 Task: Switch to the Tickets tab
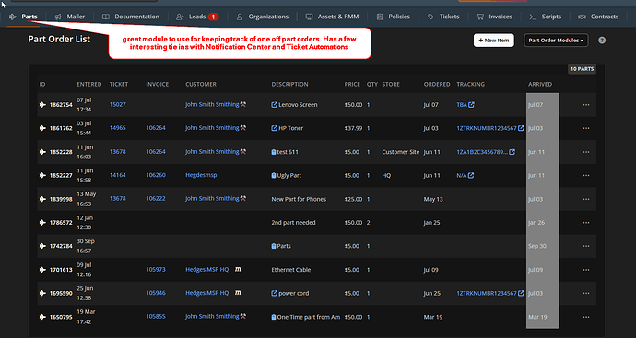pyautogui.click(x=443, y=17)
